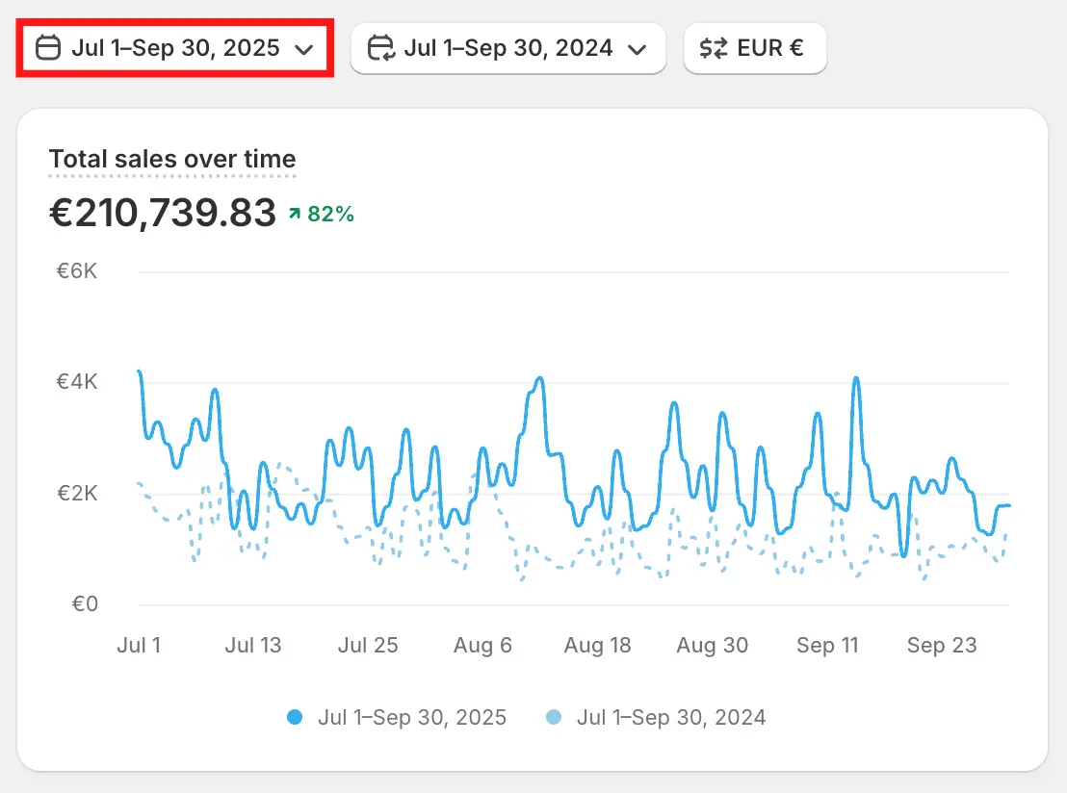Click the calendar icon beside Jul 1–Sep 30, 2025
This screenshot has height=793, width=1067.
47,48
